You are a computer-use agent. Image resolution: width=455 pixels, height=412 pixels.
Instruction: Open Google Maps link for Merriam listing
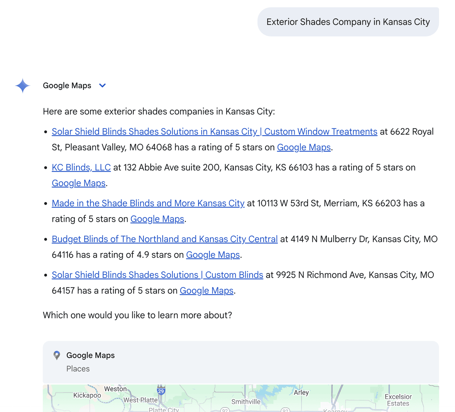pyautogui.click(x=157, y=219)
